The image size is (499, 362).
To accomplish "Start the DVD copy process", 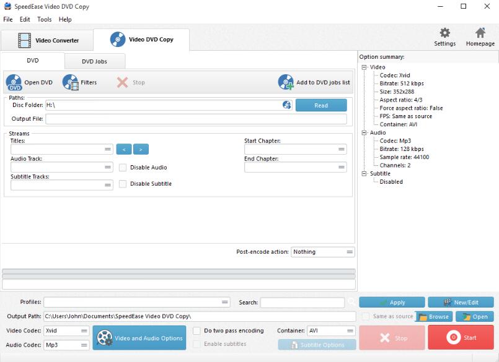I will tap(460, 337).
